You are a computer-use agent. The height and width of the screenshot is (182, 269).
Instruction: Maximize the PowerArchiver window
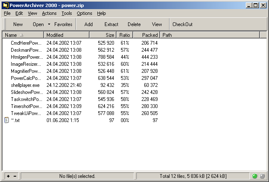[255, 5]
